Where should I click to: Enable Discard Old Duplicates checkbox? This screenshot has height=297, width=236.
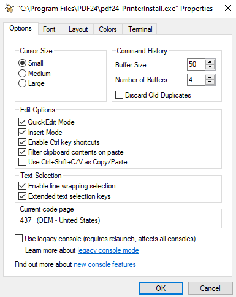point(119,95)
